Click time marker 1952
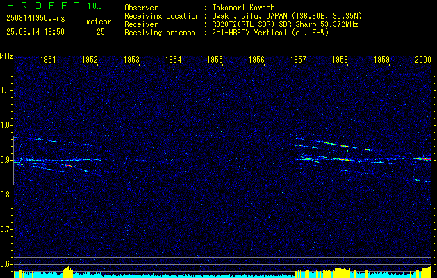This screenshot has height=278, width=437. click(90, 59)
